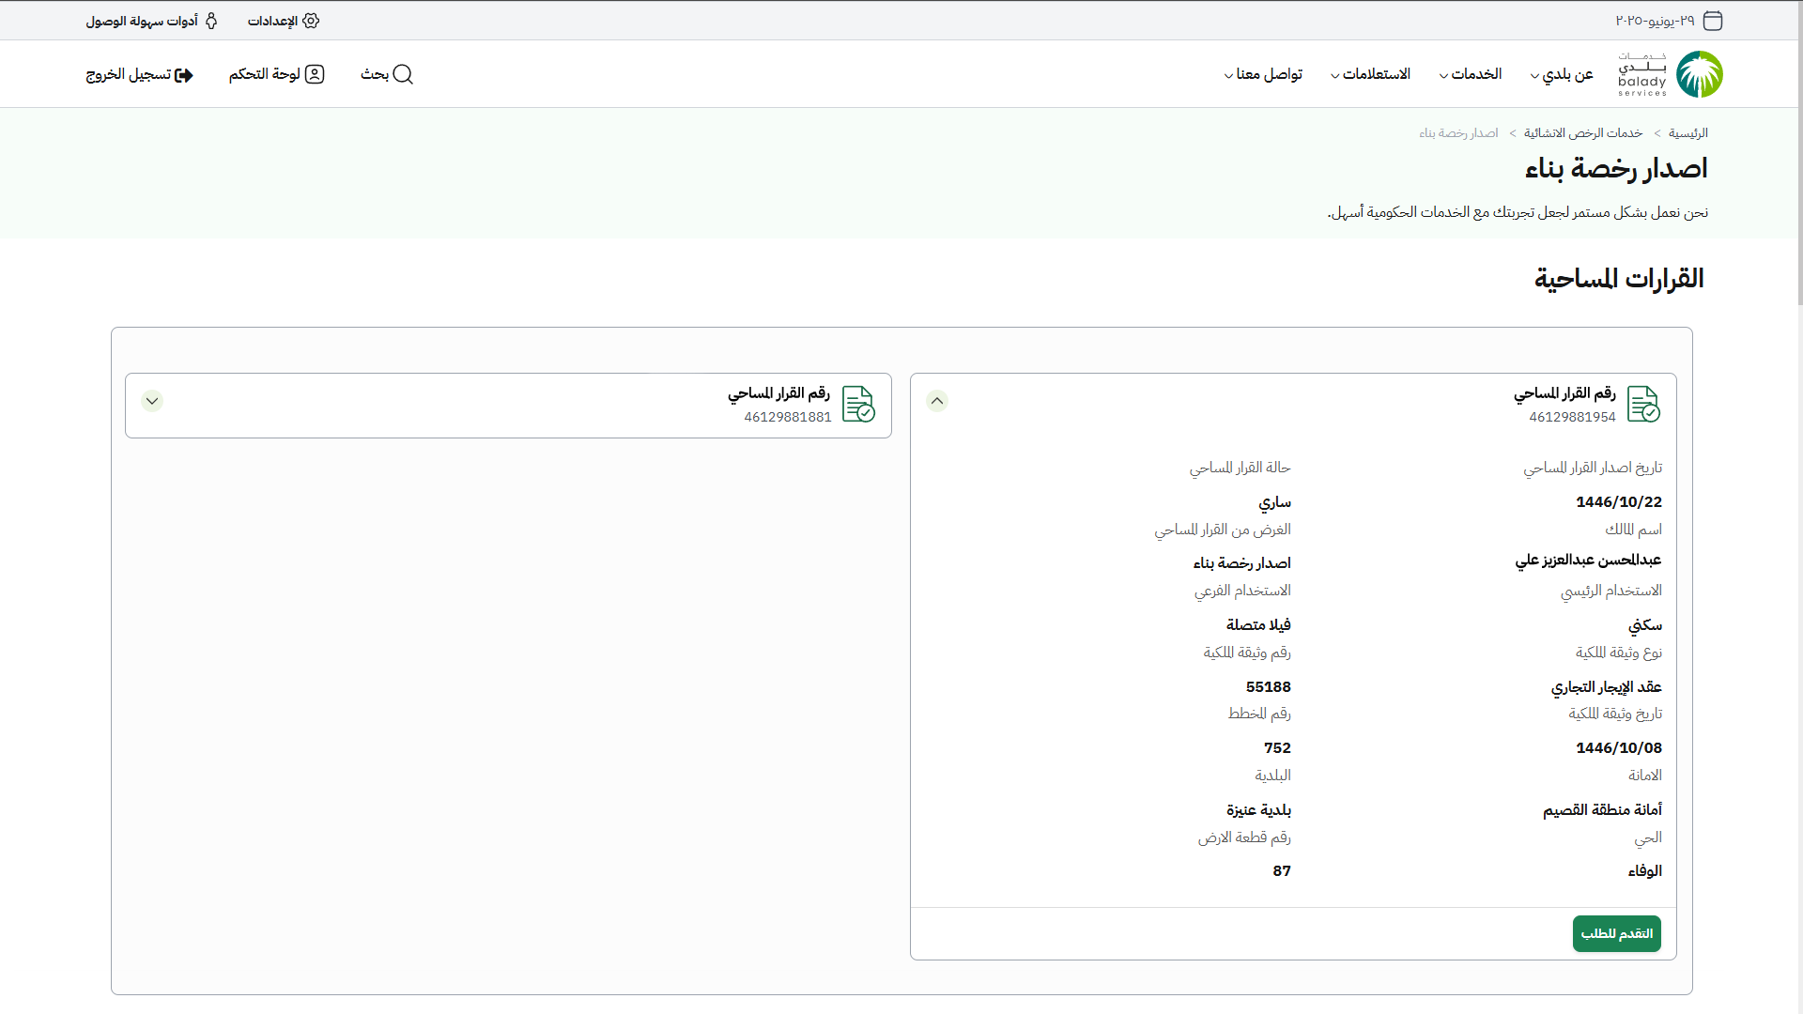Open the عن بلدي dropdown menu
Image resolution: width=1803 pixels, height=1014 pixels.
(1562, 74)
